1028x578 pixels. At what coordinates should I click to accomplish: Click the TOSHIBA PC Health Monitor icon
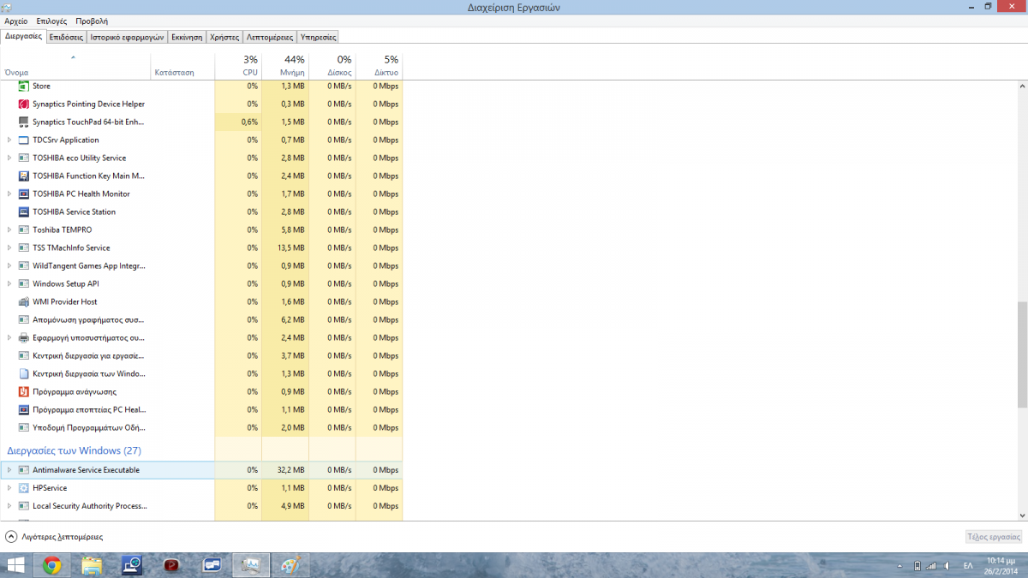24,194
